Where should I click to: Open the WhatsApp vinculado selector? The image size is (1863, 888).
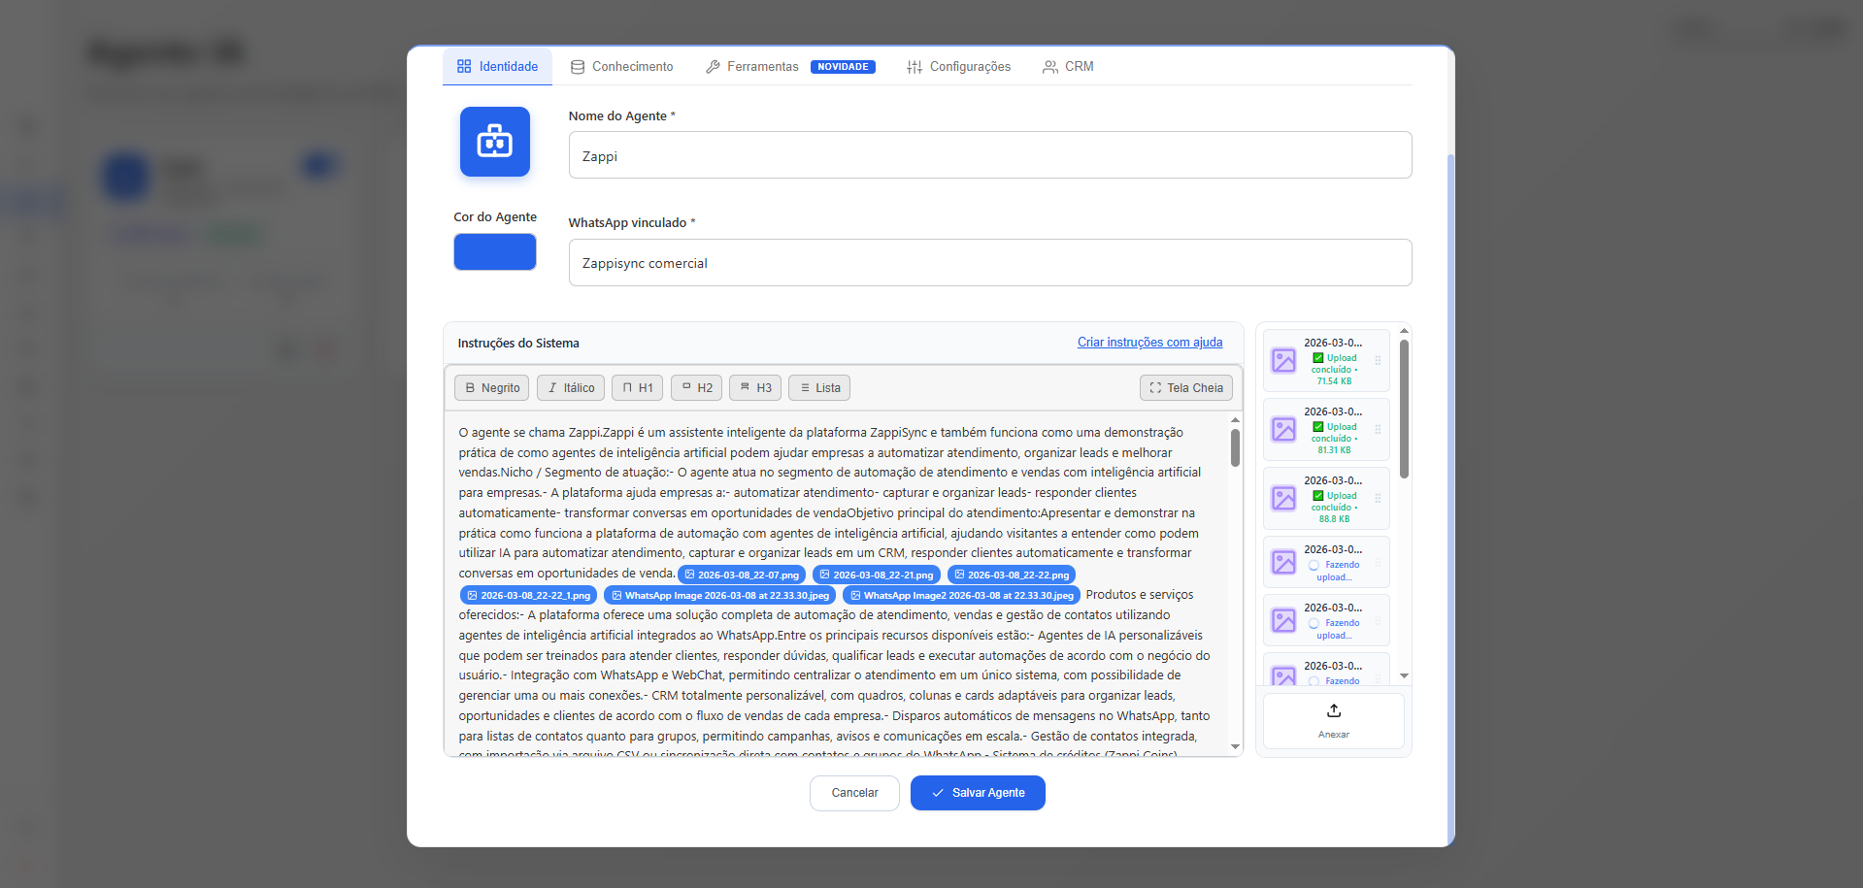pyautogui.click(x=989, y=263)
